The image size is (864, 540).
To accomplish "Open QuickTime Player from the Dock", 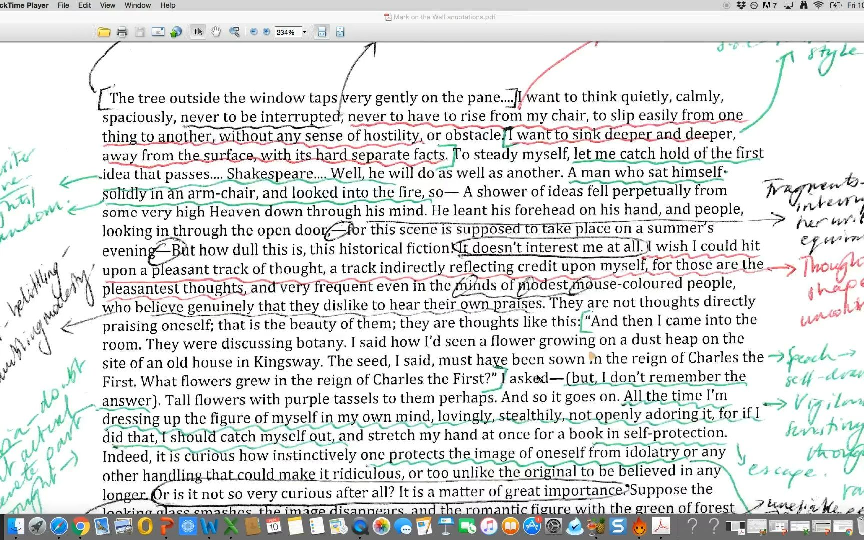I will 360,526.
